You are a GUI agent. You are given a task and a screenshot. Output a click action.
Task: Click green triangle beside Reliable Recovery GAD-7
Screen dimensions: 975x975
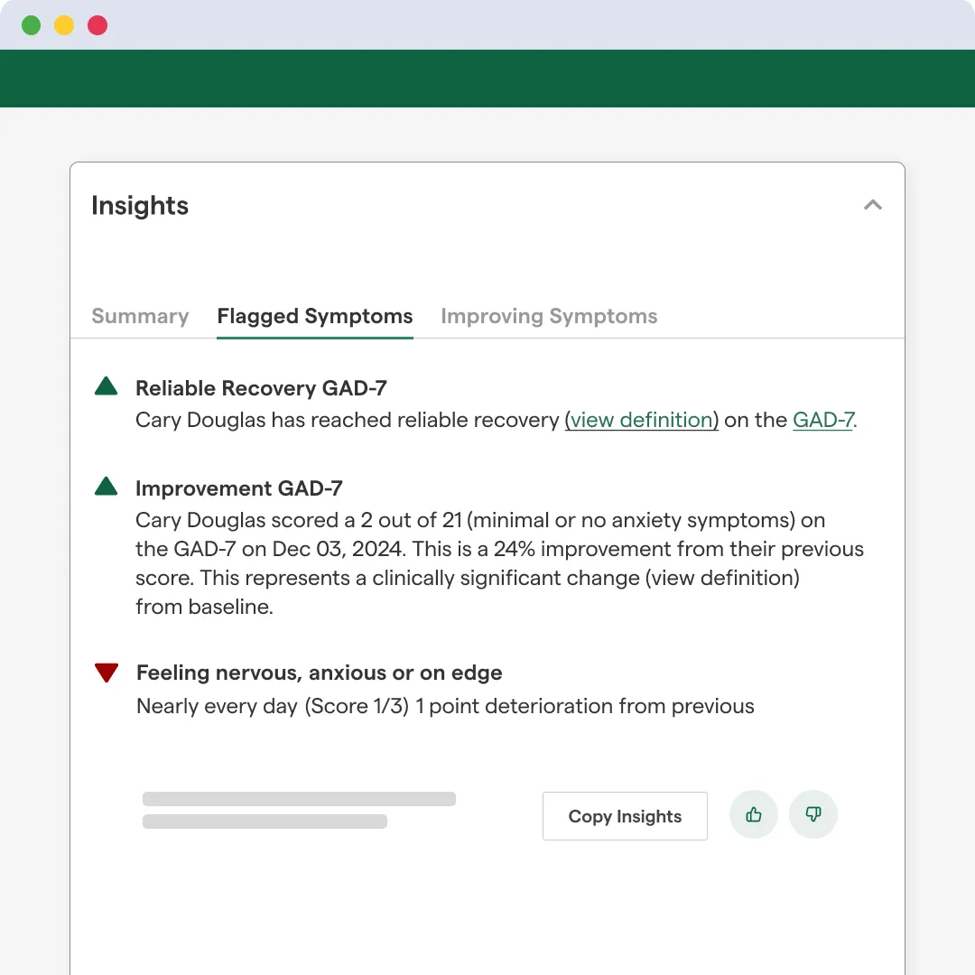point(107,387)
